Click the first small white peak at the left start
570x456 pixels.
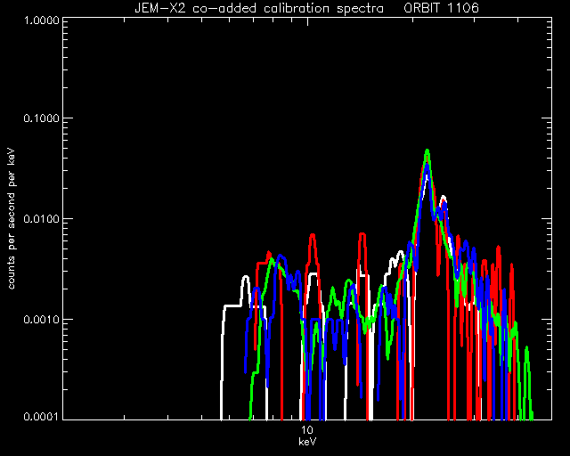(x=246, y=279)
